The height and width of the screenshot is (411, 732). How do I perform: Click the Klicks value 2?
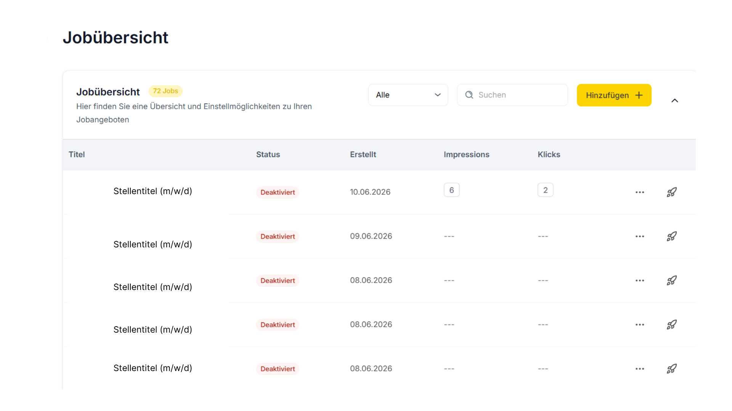pos(546,190)
